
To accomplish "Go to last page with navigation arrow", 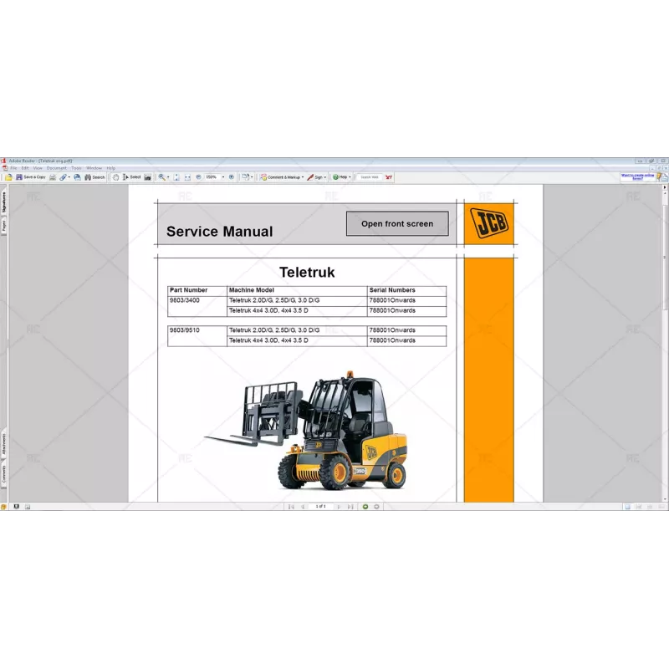I will point(350,505).
